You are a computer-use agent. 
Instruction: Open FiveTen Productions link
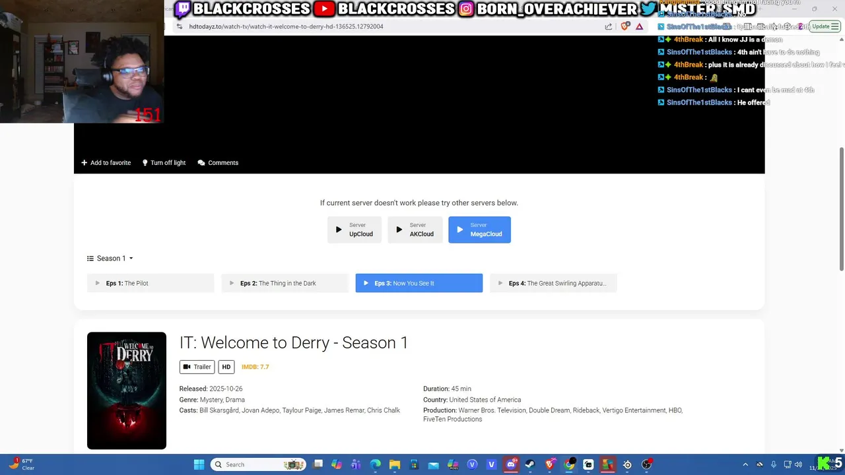pyautogui.click(x=453, y=420)
